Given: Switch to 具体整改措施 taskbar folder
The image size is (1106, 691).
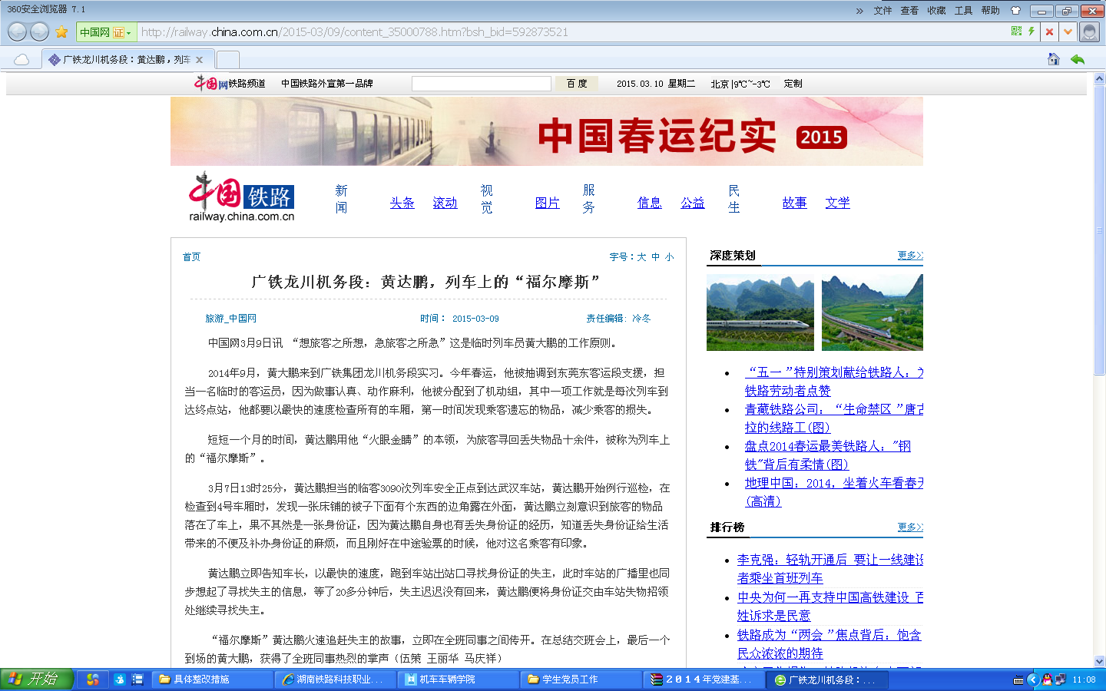Looking at the screenshot, I should pos(214,679).
